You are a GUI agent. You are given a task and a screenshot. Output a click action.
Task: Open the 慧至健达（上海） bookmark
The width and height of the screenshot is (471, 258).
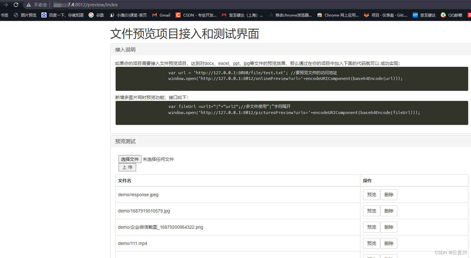click(243, 15)
